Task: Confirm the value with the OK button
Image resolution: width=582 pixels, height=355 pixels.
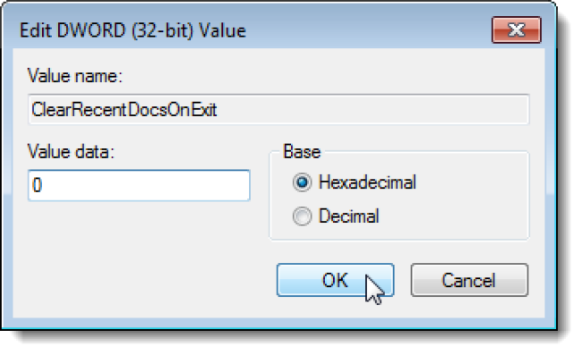Action: coord(335,280)
